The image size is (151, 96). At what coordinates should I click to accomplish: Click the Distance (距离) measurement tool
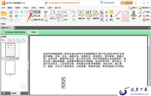click(146, 12)
